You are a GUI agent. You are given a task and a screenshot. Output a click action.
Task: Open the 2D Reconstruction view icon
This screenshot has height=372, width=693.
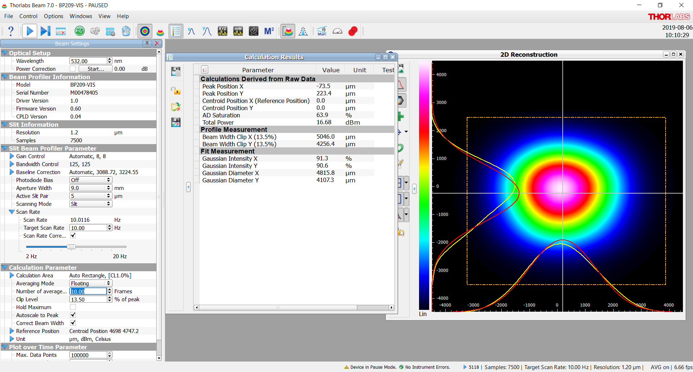tap(145, 31)
